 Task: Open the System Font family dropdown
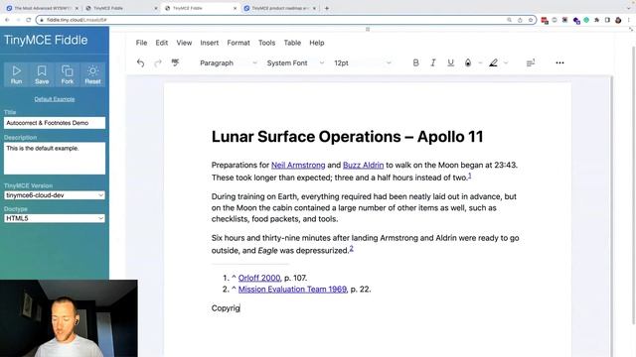(x=295, y=62)
